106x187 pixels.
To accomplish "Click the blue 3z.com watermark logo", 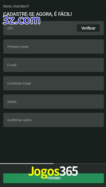I will click(21, 20).
